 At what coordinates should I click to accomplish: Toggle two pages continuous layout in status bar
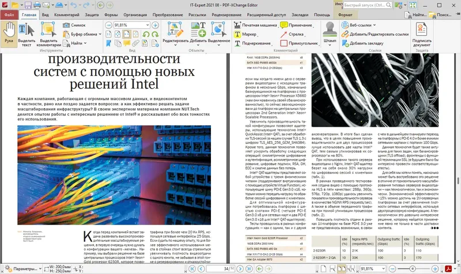pyautogui.click(x=351, y=269)
